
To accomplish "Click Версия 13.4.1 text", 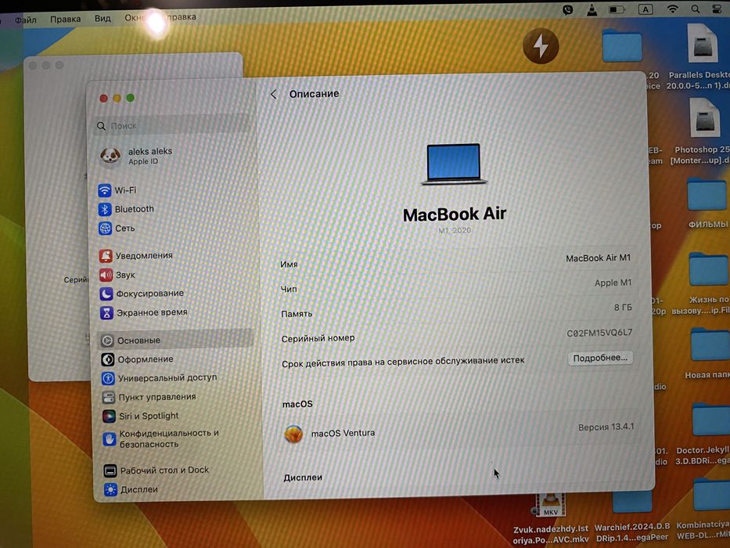I will click(606, 427).
